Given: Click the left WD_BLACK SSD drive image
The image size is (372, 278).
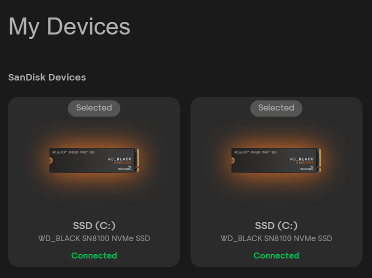Looking at the screenshot, I should (x=94, y=160).
